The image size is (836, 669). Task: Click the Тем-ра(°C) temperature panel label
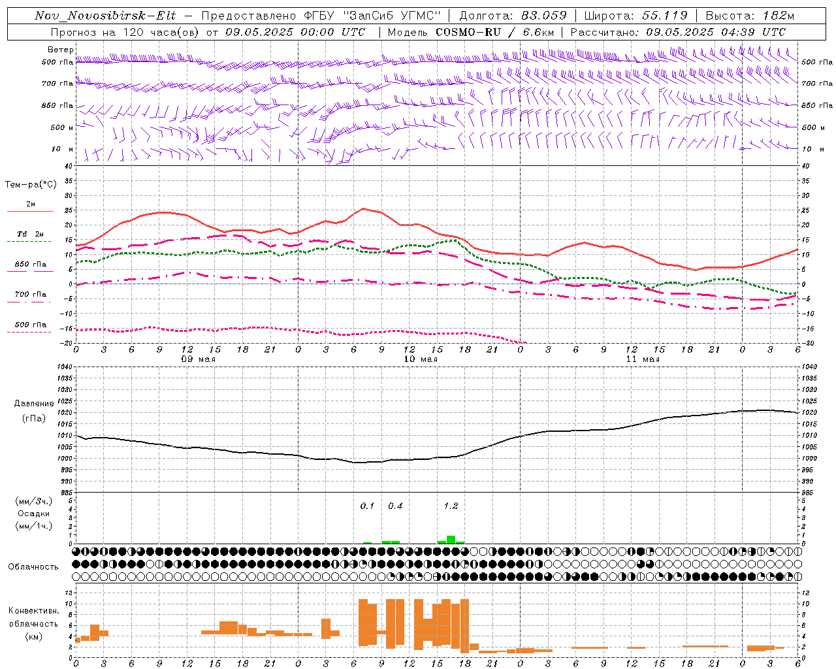pos(31,185)
